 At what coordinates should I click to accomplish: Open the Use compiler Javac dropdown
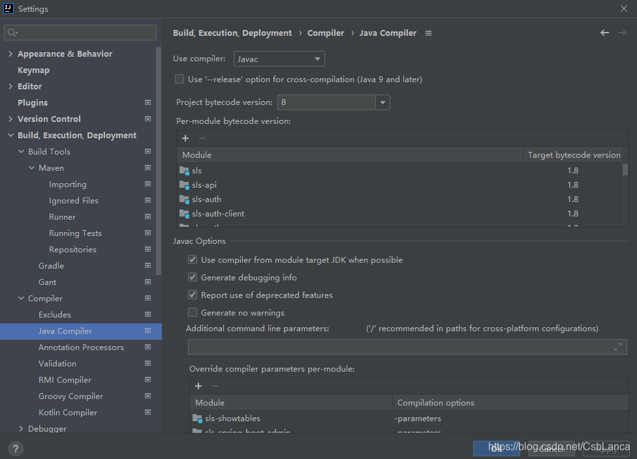pos(279,59)
